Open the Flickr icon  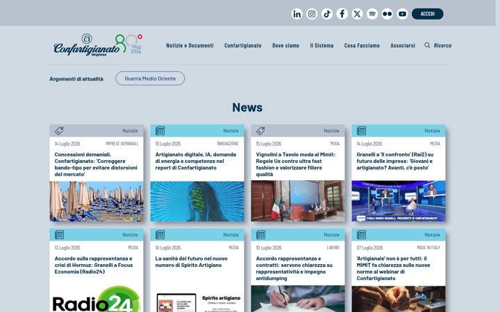click(x=387, y=14)
